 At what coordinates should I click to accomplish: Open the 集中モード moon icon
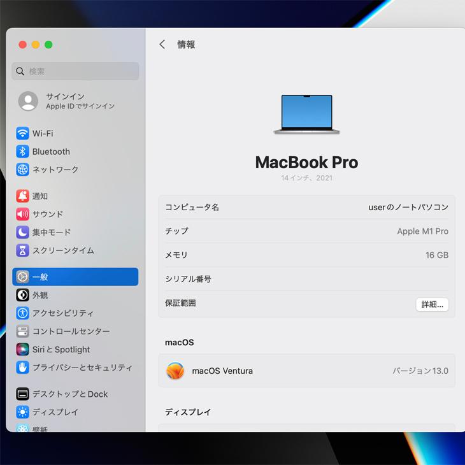(x=22, y=232)
